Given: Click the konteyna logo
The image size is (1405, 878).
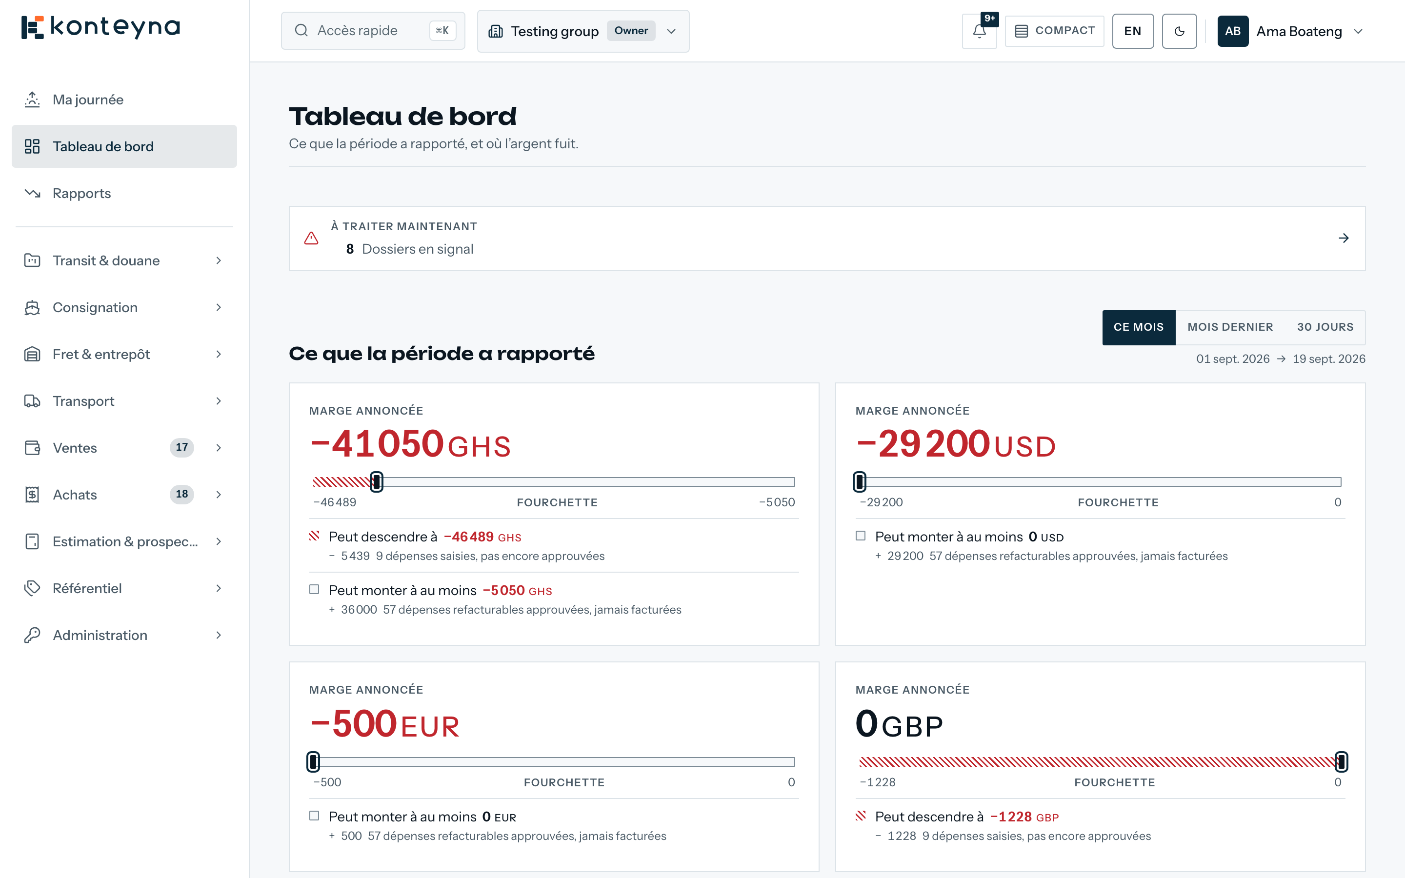Looking at the screenshot, I should coord(101,27).
